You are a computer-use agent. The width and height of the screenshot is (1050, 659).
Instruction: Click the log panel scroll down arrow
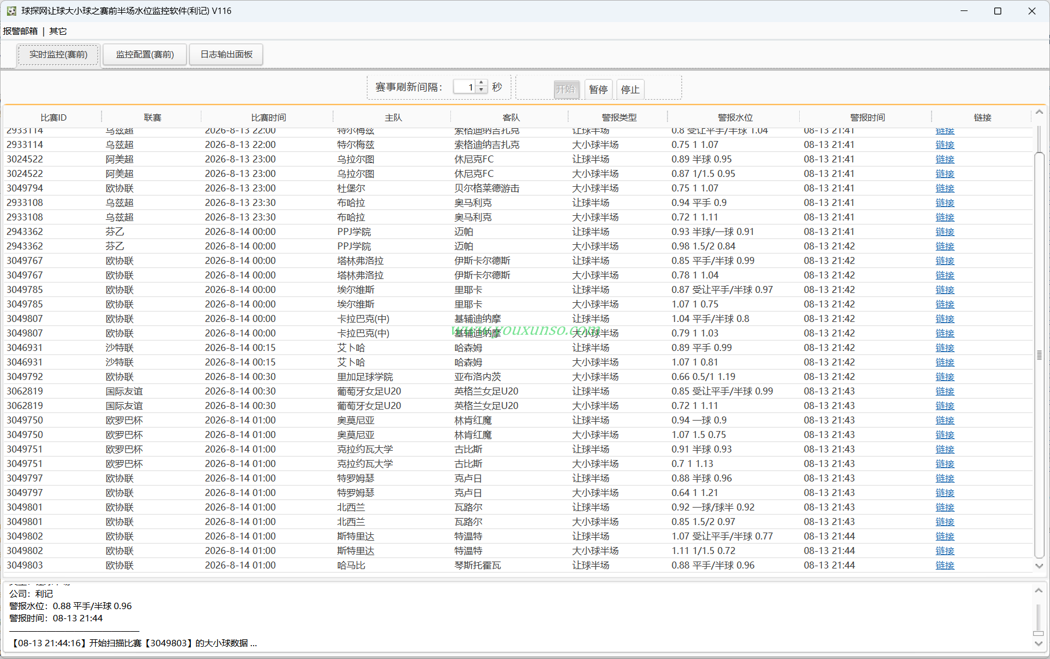click(1038, 643)
